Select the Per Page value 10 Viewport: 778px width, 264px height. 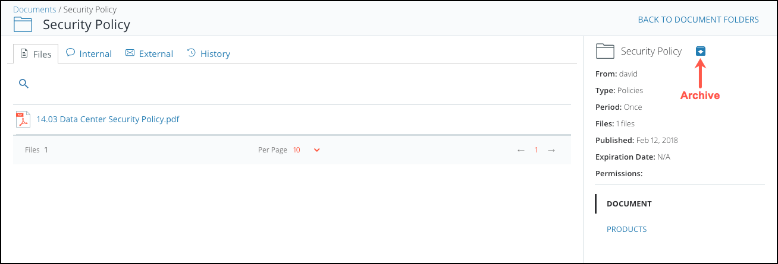296,150
